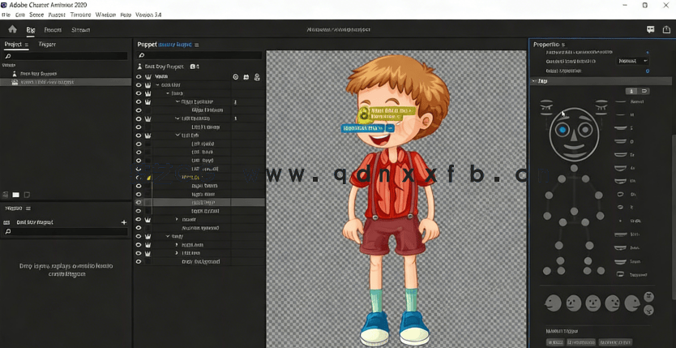The height and width of the screenshot is (348, 676).
Task: Collapse the Right Eyebrow group
Action: point(178,101)
